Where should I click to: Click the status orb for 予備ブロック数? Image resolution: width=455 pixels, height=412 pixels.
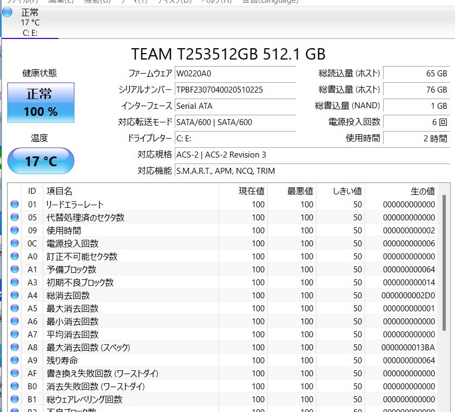15,270
